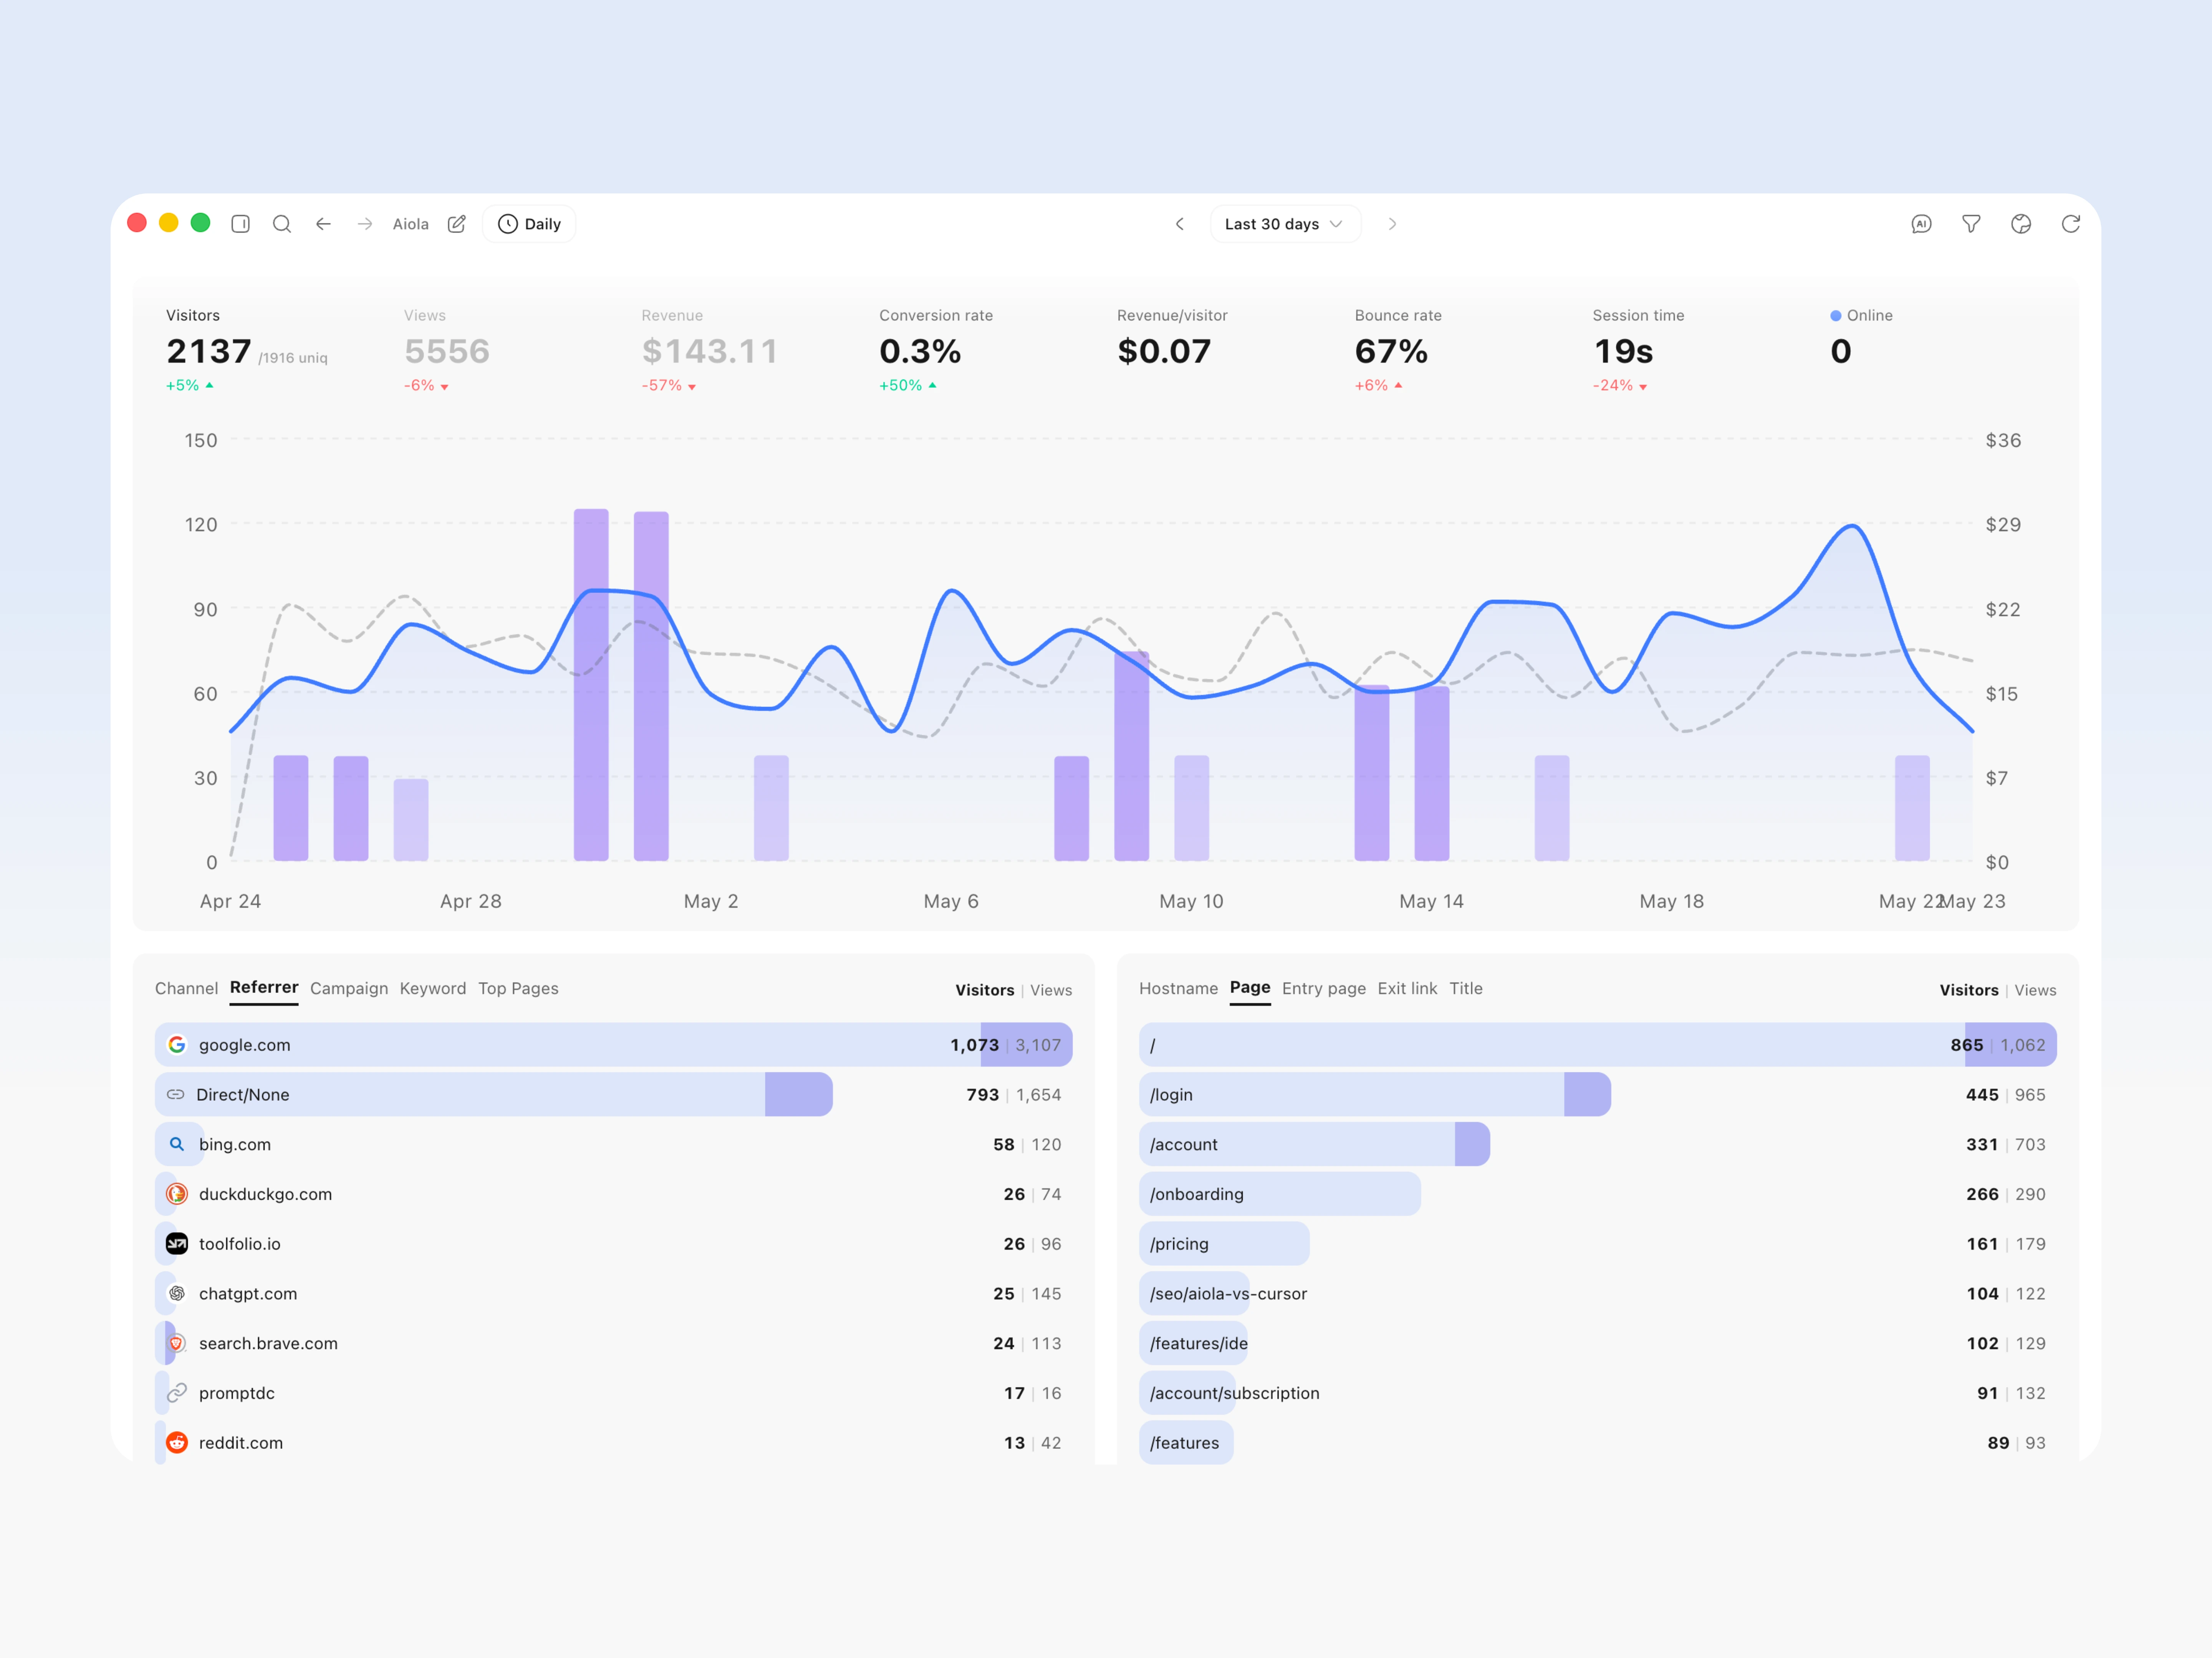Viewport: 2212px width, 1658px height.
Task: Click the May 10 x-axis label
Action: coord(1191,902)
